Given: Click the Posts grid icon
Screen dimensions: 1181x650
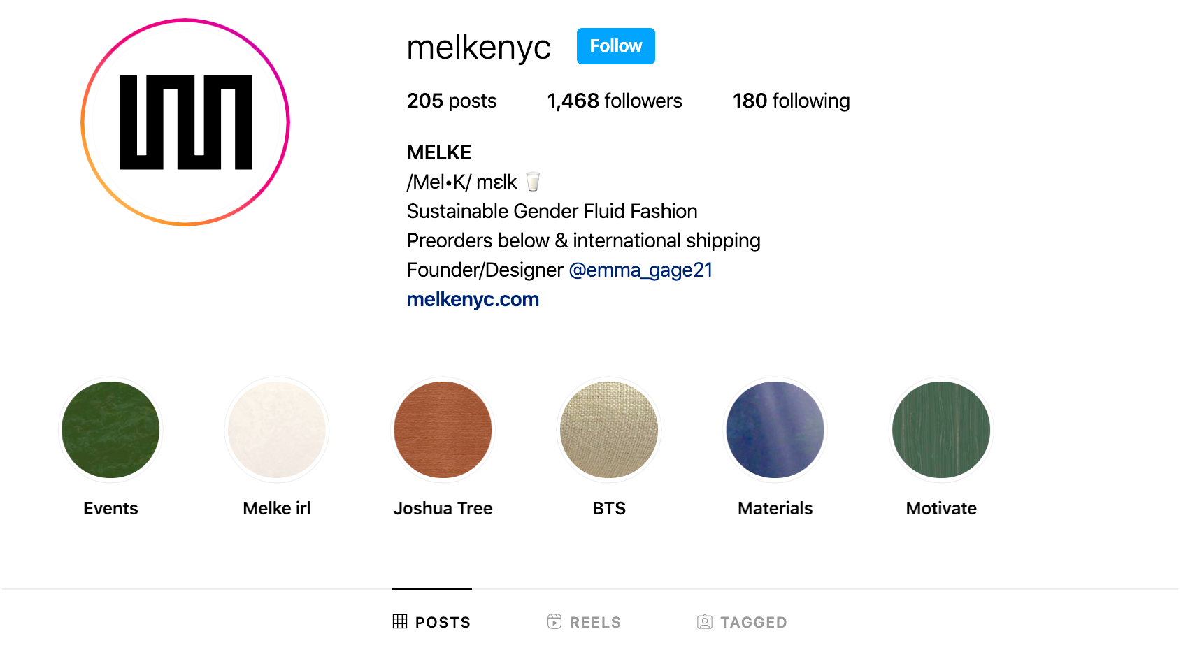Looking at the screenshot, I should click(x=400, y=621).
